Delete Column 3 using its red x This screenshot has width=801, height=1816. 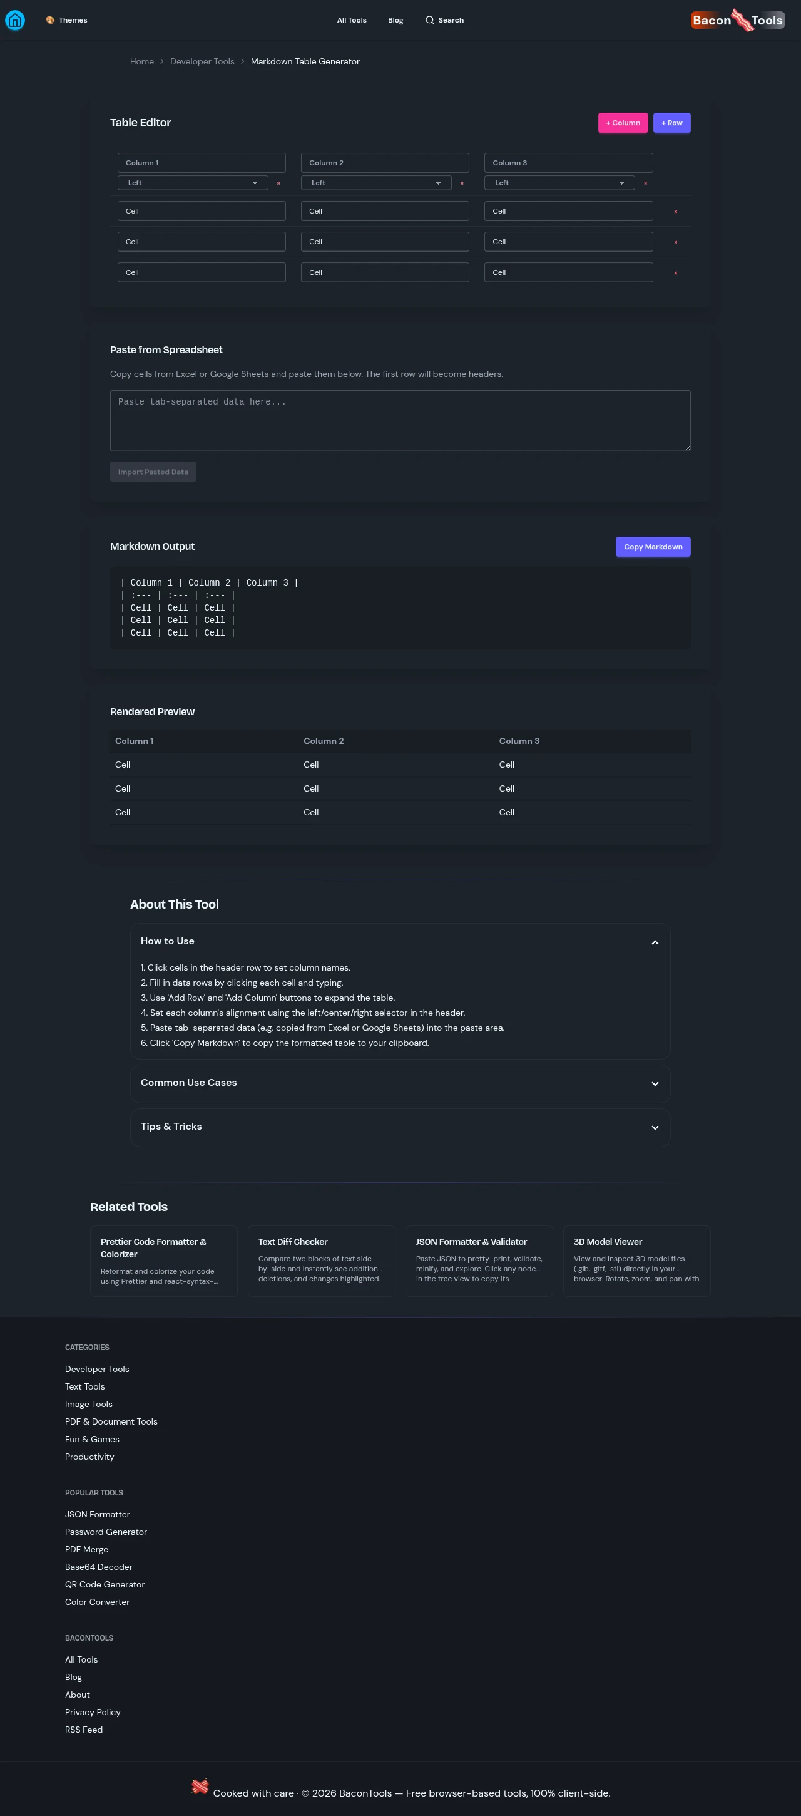(645, 183)
